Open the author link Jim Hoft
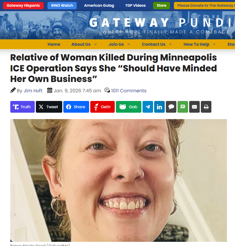This screenshot has width=235, height=246. 33,91
